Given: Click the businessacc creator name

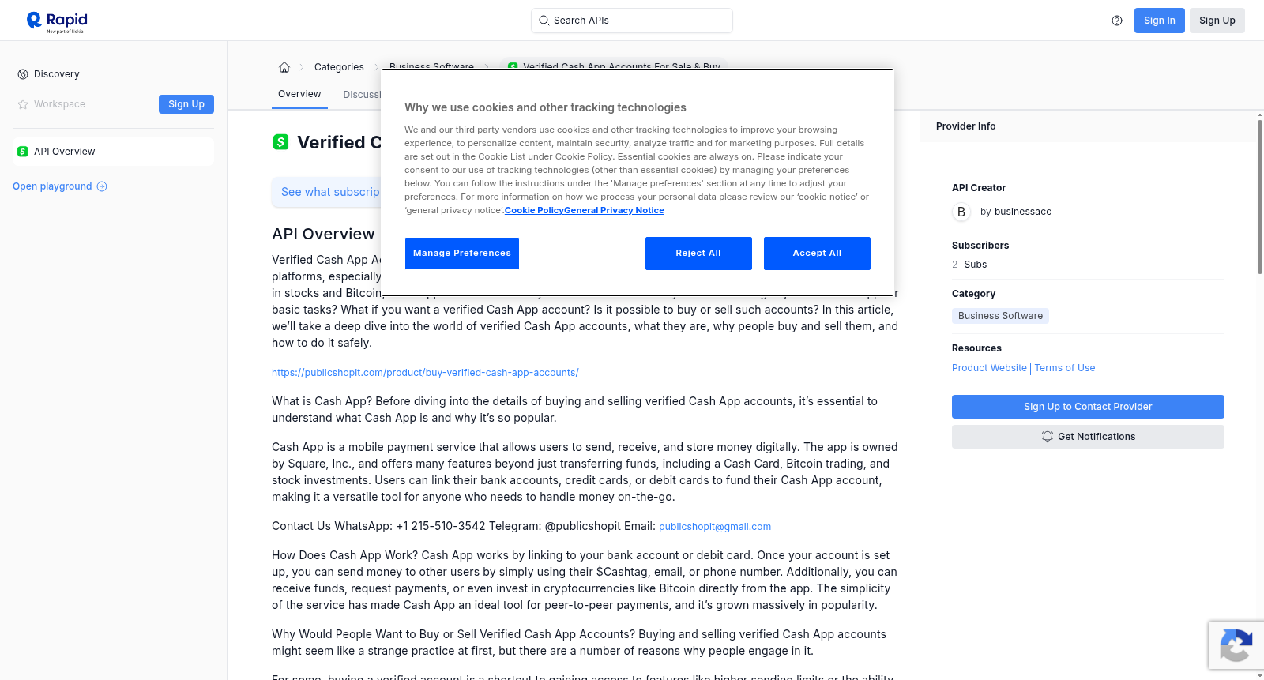Looking at the screenshot, I should click(1023, 212).
